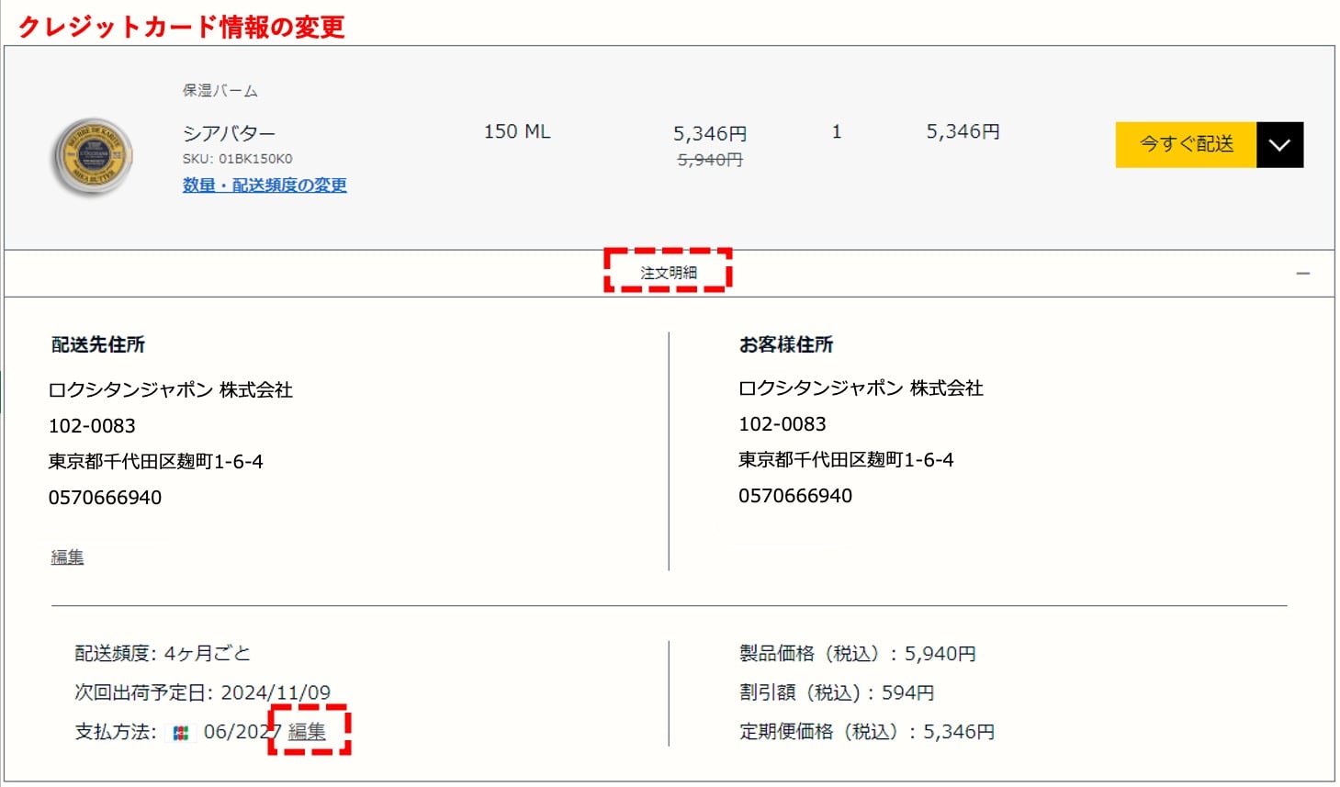Viewport: 1340px width, 787px height.
Task: Click the 今すぐ配送 yellow button
Action: (x=1186, y=144)
